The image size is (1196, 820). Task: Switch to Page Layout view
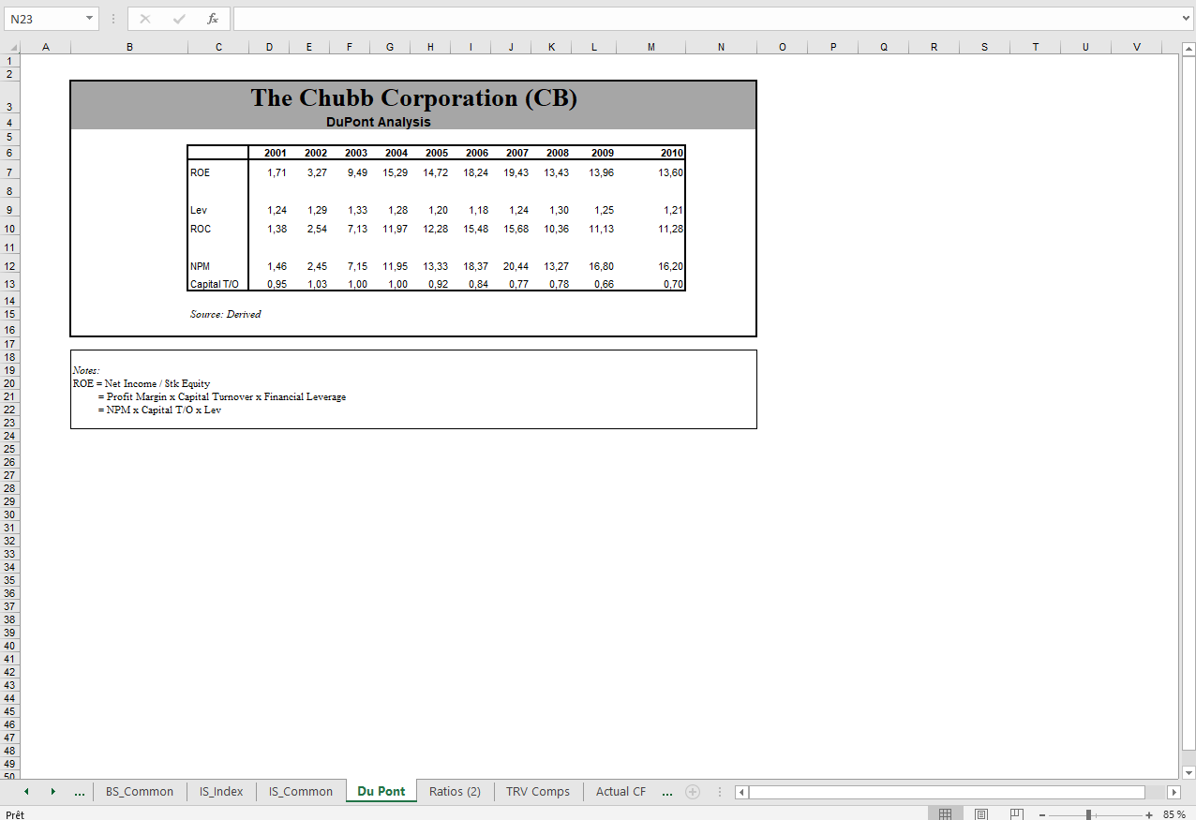pyautogui.click(x=980, y=814)
